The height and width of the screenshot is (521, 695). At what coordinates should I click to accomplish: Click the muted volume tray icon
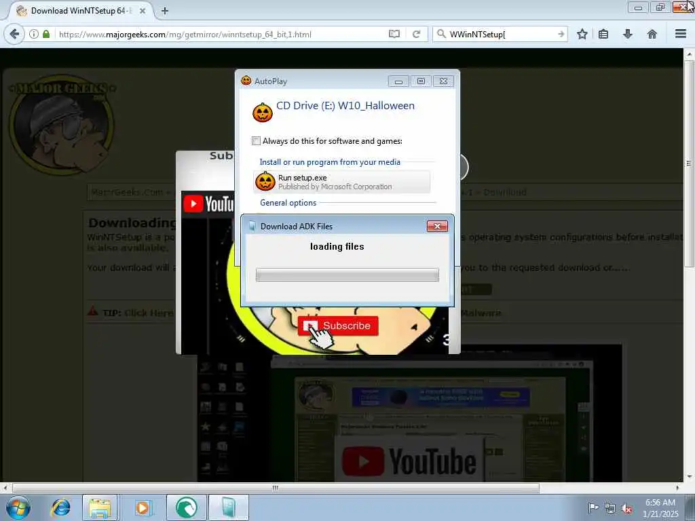click(626, 509)
